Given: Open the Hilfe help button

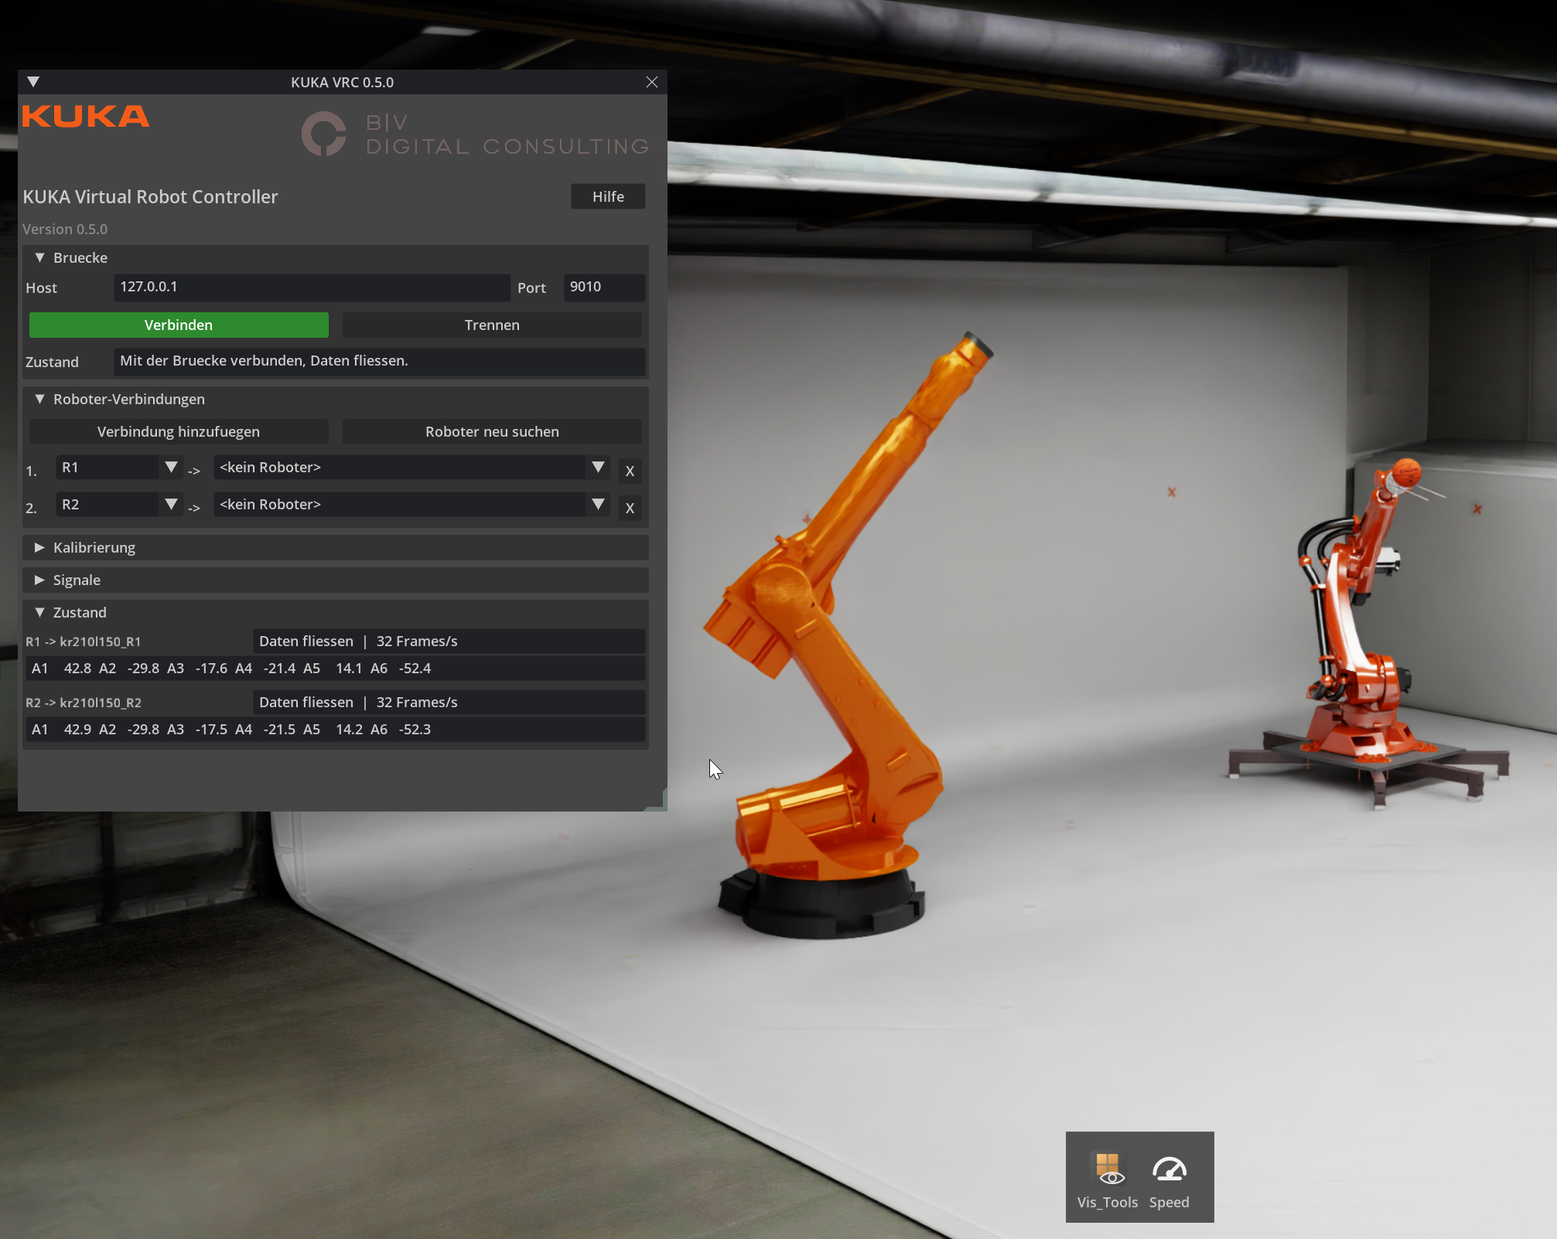Looking at the screenshot, I should (x=608, y=196).
